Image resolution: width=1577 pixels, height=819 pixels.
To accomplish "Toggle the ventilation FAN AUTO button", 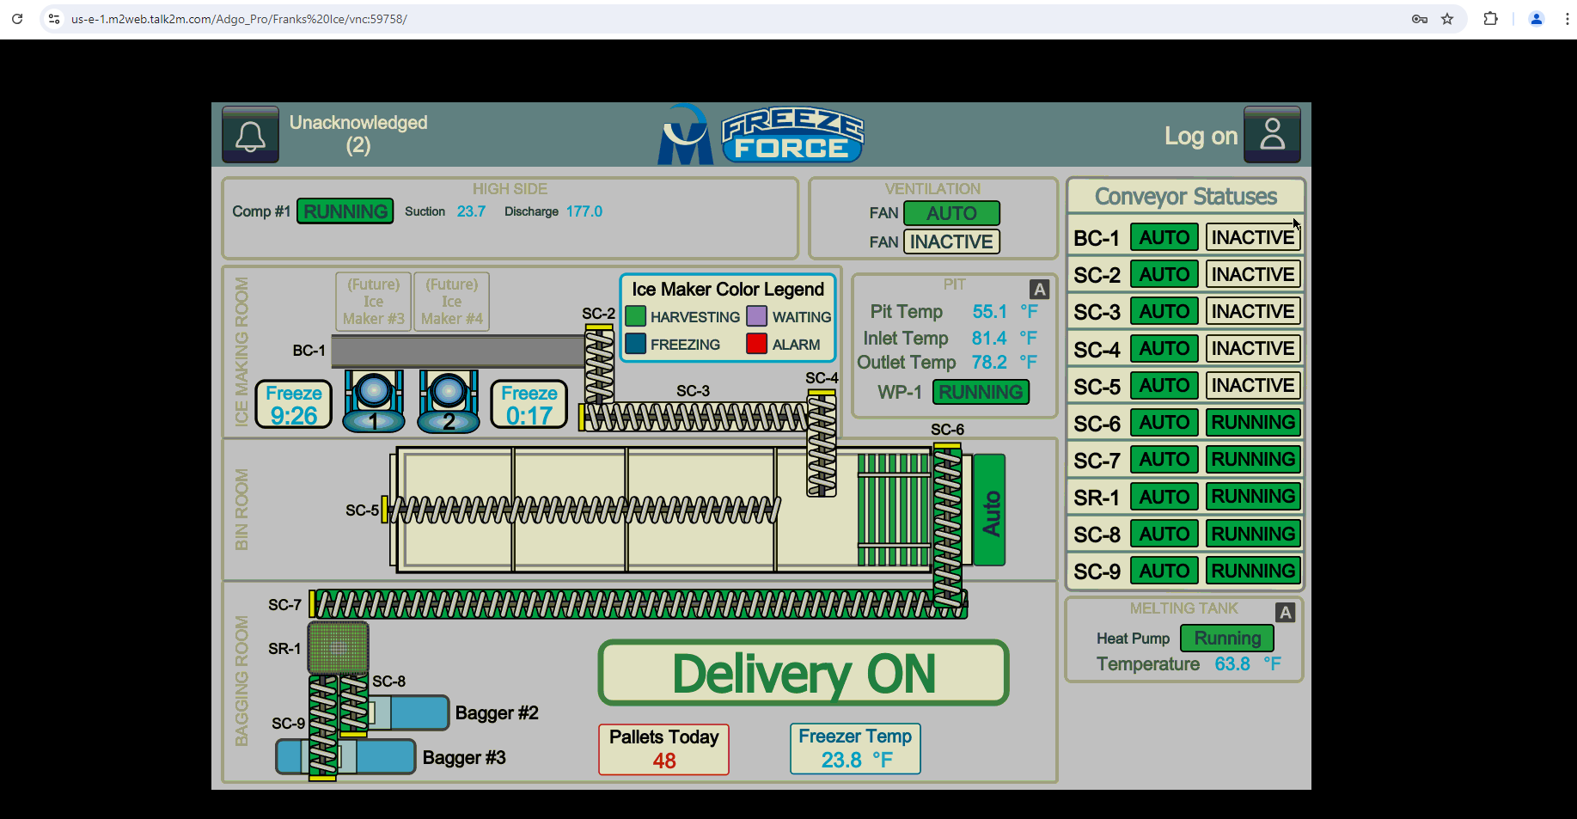I will pyautogui.click(x=951, y=213).
